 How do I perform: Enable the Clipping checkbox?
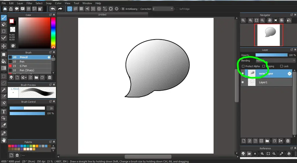[264, 66]
